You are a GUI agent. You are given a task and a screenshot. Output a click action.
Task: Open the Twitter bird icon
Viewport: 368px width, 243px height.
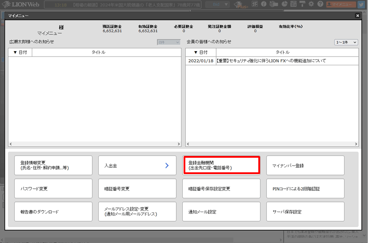361,4
